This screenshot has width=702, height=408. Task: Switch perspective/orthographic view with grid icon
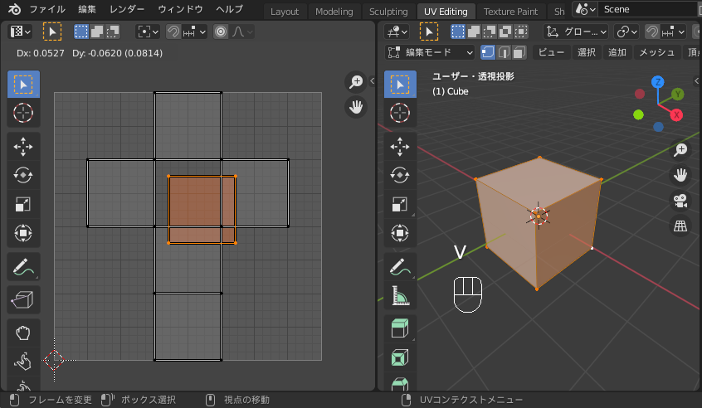[x=680, y=226]
